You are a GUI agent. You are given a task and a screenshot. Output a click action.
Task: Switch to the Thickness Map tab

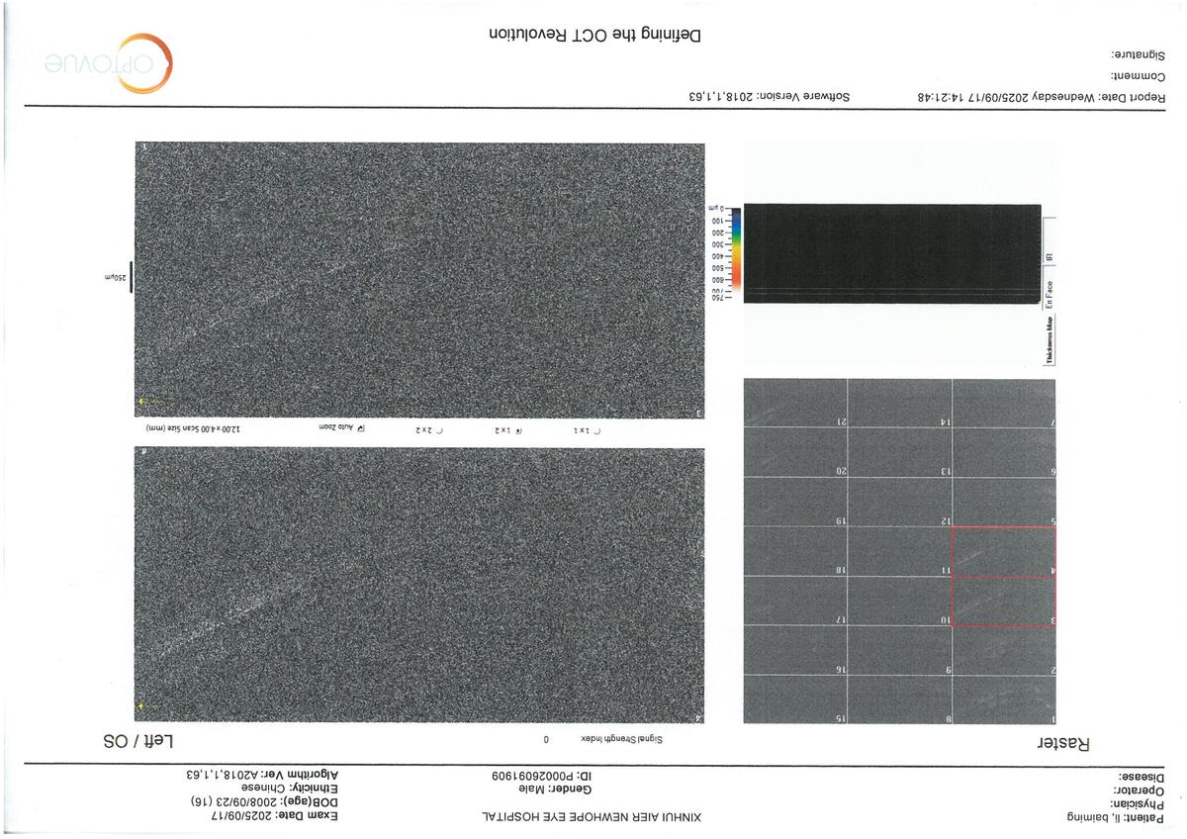[1050, 339]
